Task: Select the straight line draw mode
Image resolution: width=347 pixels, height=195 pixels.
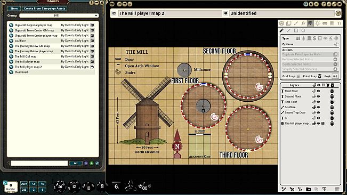Action: click(289, 30)
